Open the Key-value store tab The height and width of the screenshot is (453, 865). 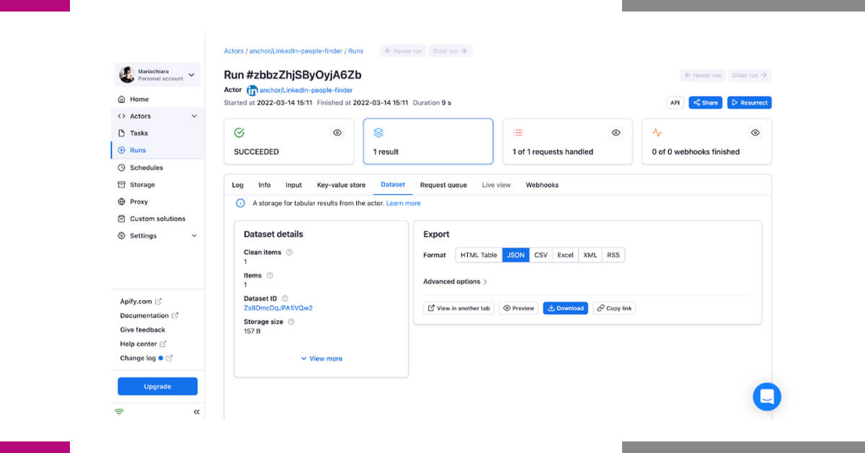coord(342,185)
